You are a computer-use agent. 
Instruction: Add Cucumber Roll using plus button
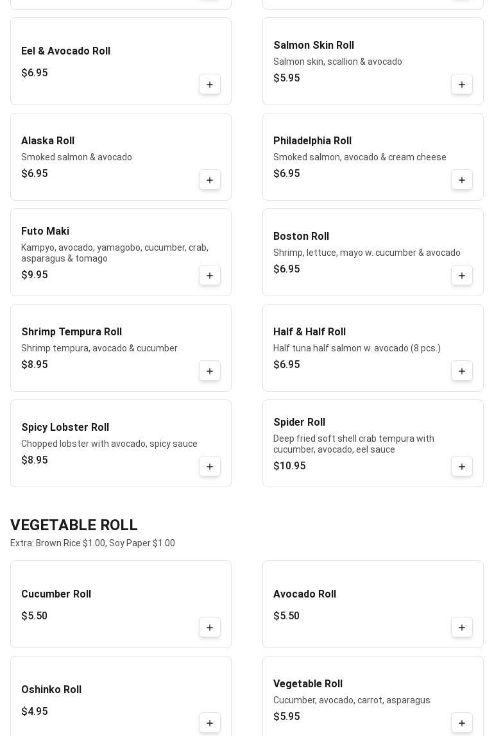(x=210, y=628)
